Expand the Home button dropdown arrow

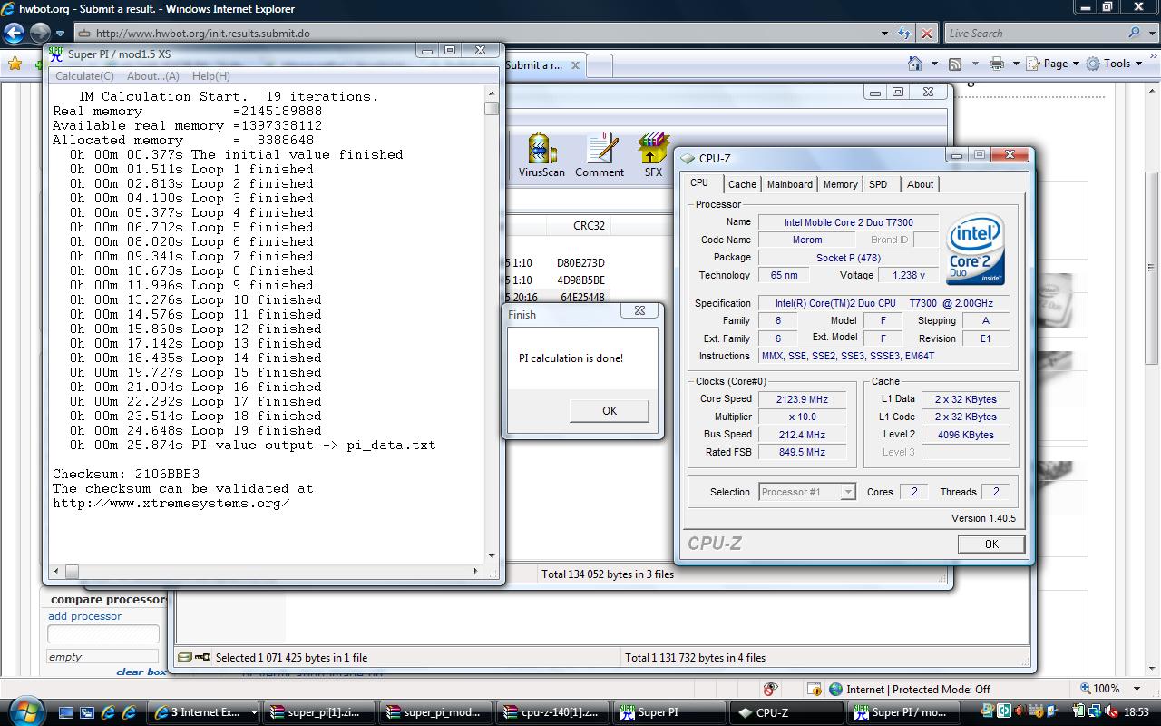click(x=934, y=64)
